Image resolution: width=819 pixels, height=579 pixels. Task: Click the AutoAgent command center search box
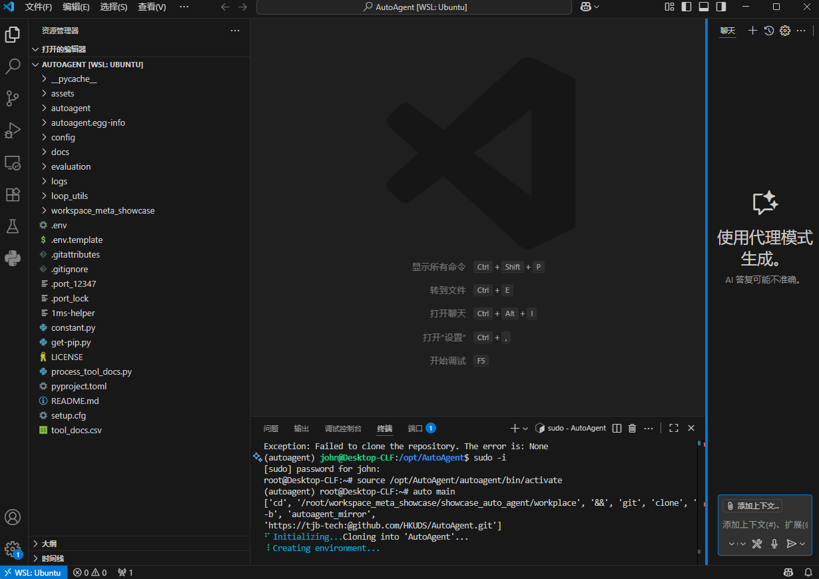click(x=414, y=7)
